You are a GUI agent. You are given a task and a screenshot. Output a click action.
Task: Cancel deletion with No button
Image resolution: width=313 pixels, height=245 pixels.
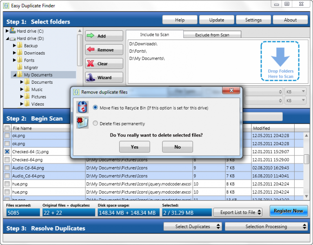[x=178, y=147]
